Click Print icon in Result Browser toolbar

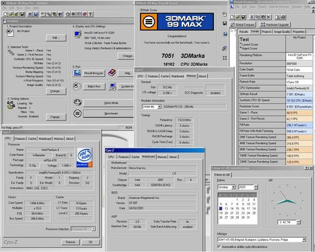click(x=283, y=17)
